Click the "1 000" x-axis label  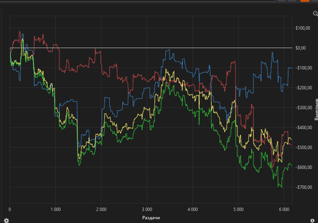(55, 209)
